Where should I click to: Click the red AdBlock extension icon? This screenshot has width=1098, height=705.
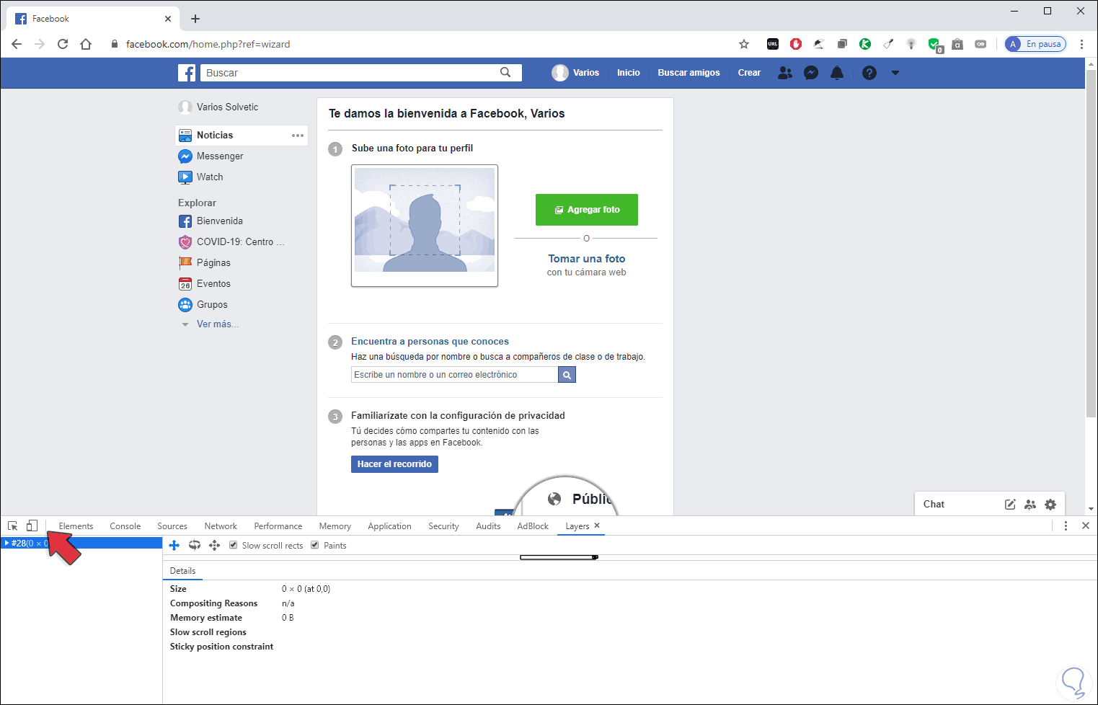tap(796, 44)
